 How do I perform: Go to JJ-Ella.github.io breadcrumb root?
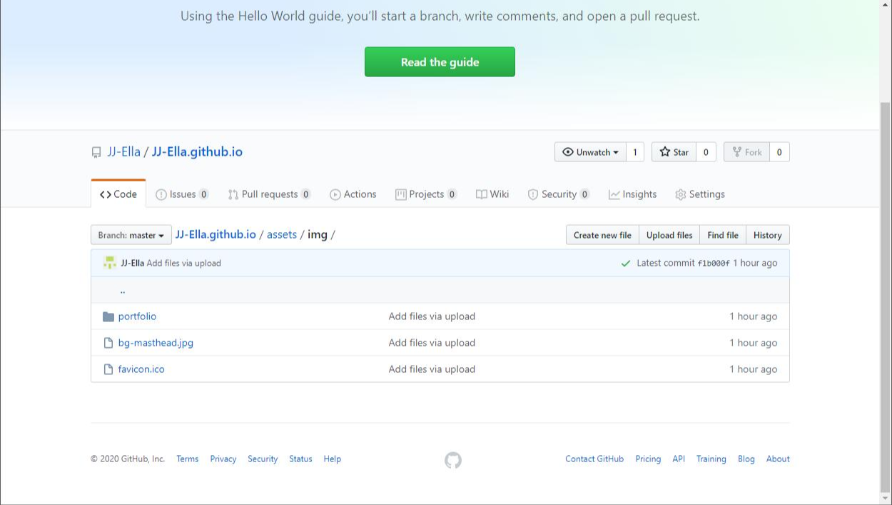pos(216,234)
